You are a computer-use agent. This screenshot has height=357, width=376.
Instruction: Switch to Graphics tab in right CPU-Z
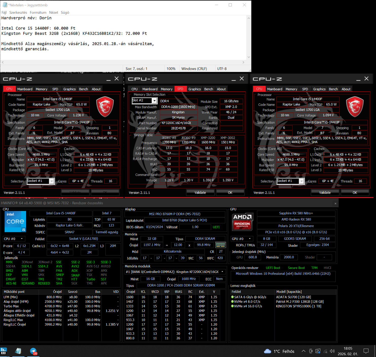click(319, 89)
